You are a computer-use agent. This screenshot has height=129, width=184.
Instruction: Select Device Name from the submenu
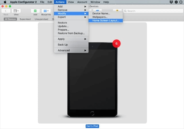(101, 14)
